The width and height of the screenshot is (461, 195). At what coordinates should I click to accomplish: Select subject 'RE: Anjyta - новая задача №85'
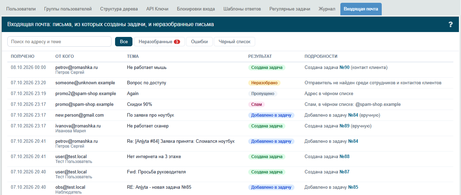[x=159, y=187]
